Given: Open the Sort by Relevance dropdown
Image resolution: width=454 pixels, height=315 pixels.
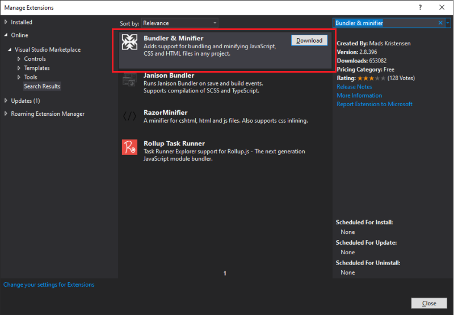Looking at the screenshot, I should pyautogui.click(x=179, y=23).
